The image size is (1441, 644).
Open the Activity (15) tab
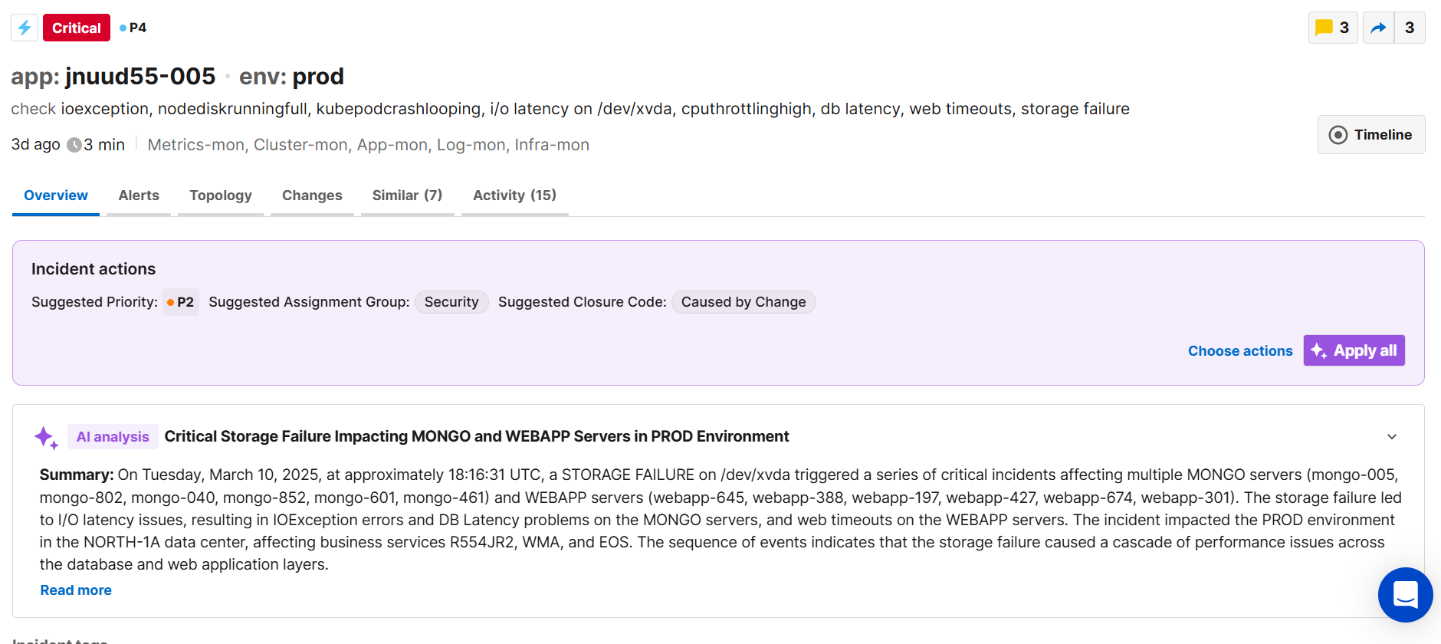tap(514, 195)
